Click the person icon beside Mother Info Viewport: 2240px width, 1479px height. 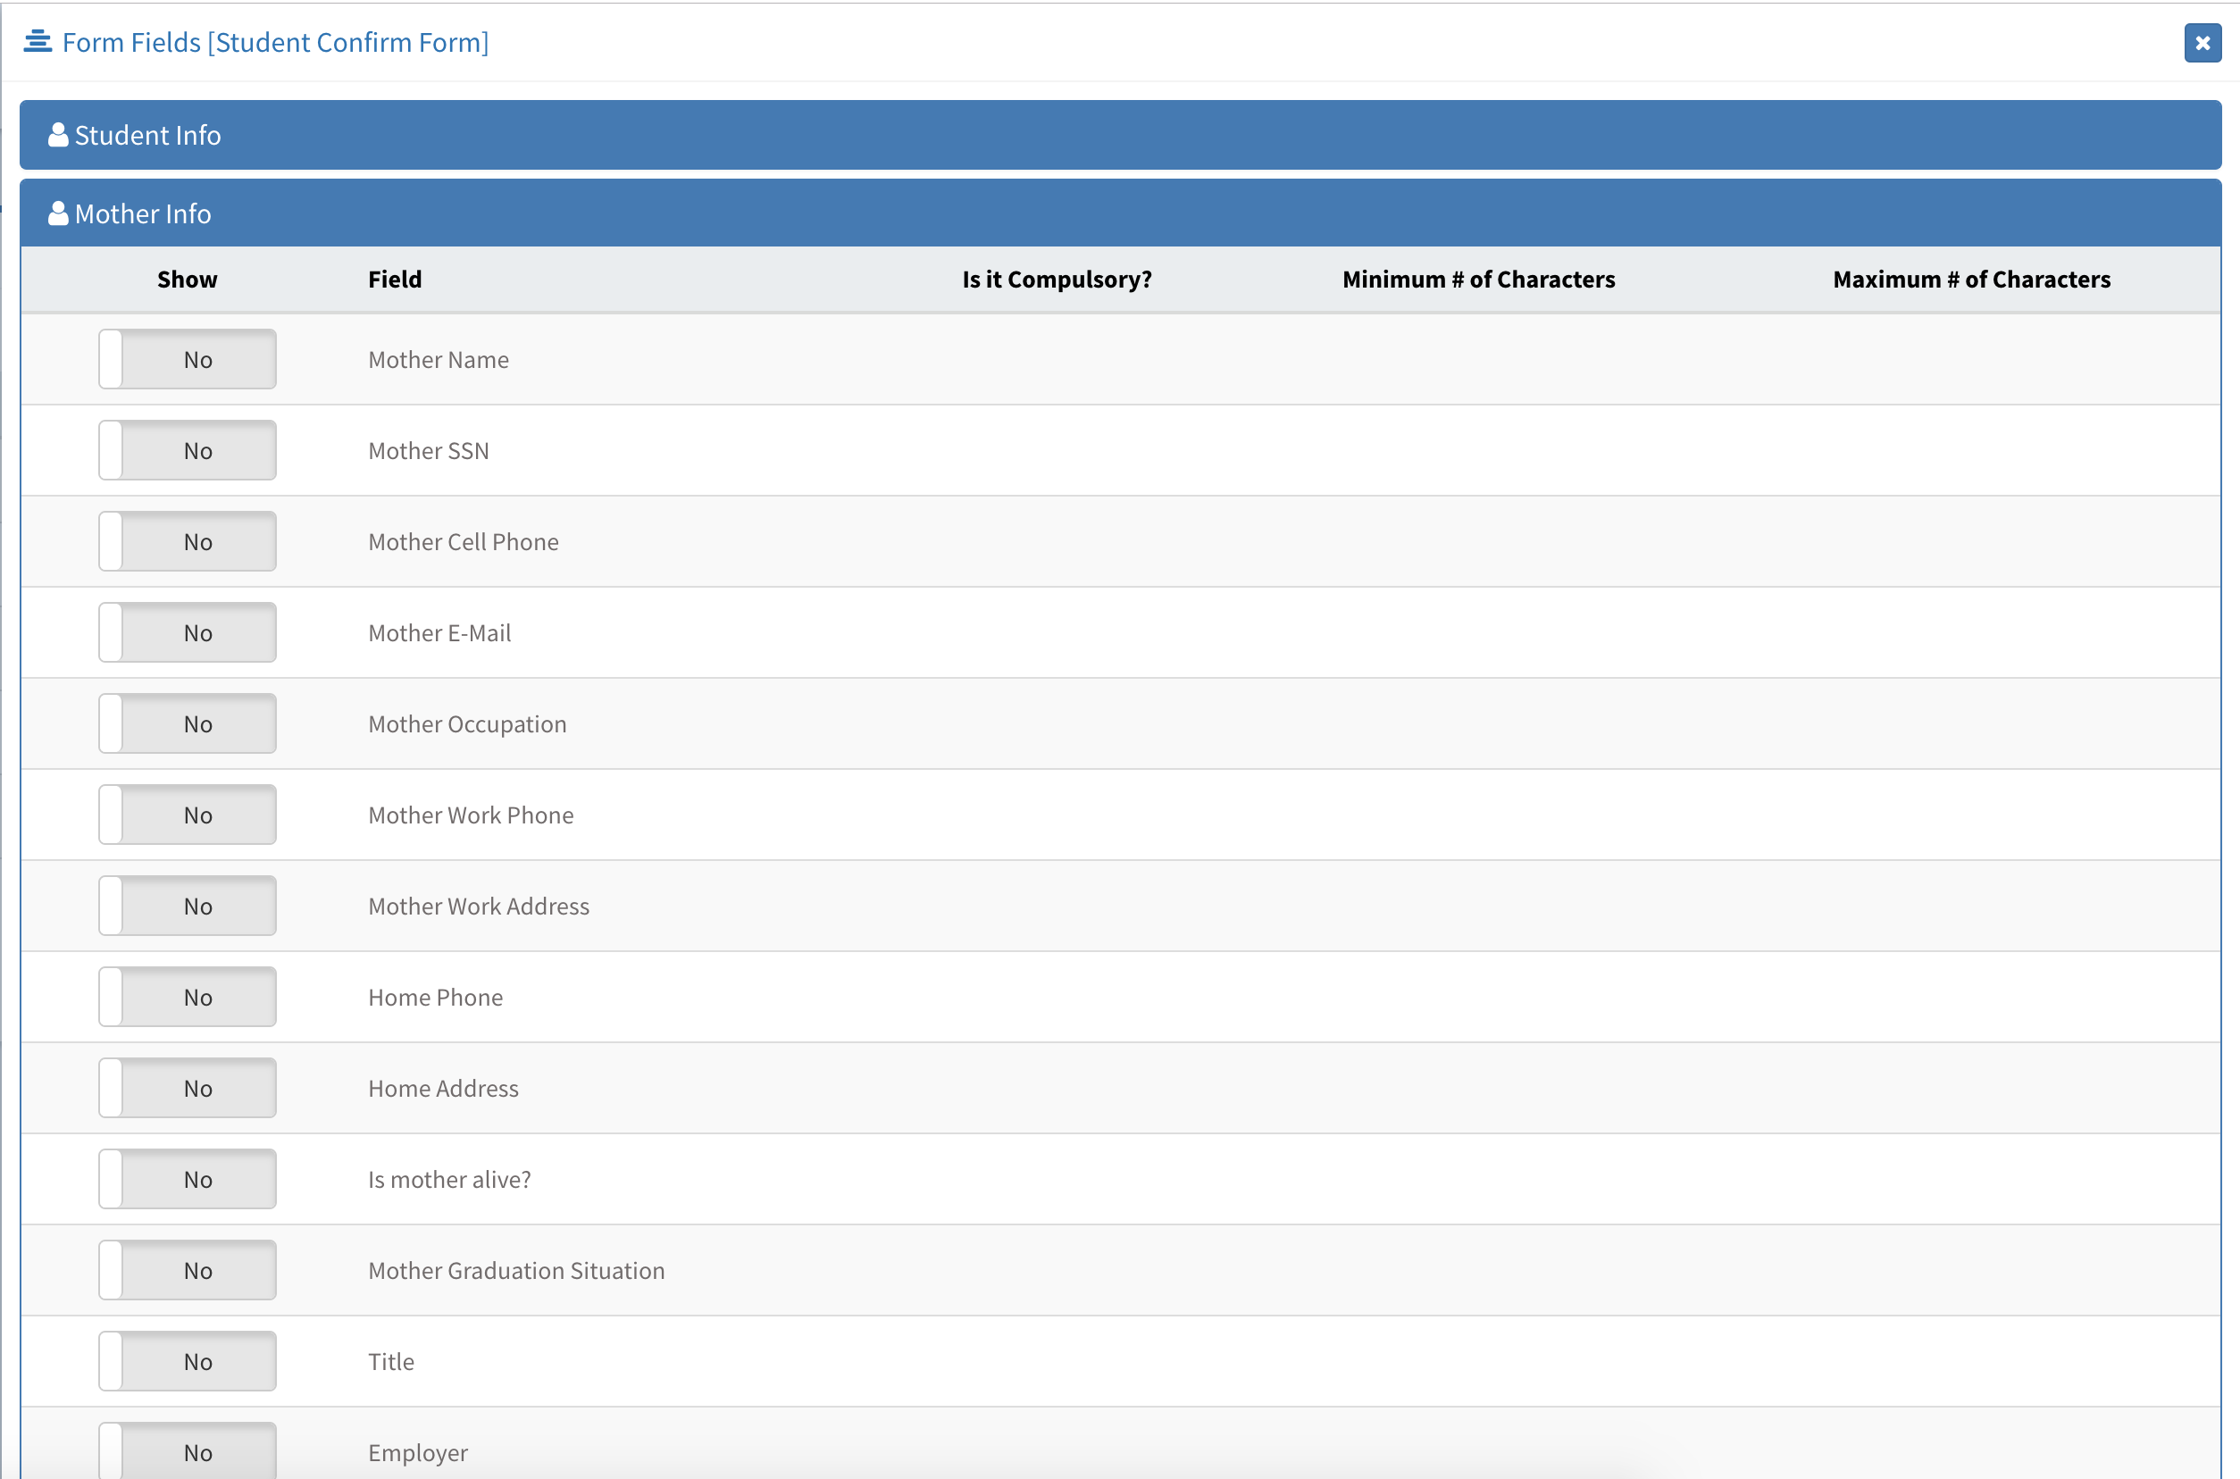[x=57, y=213]
